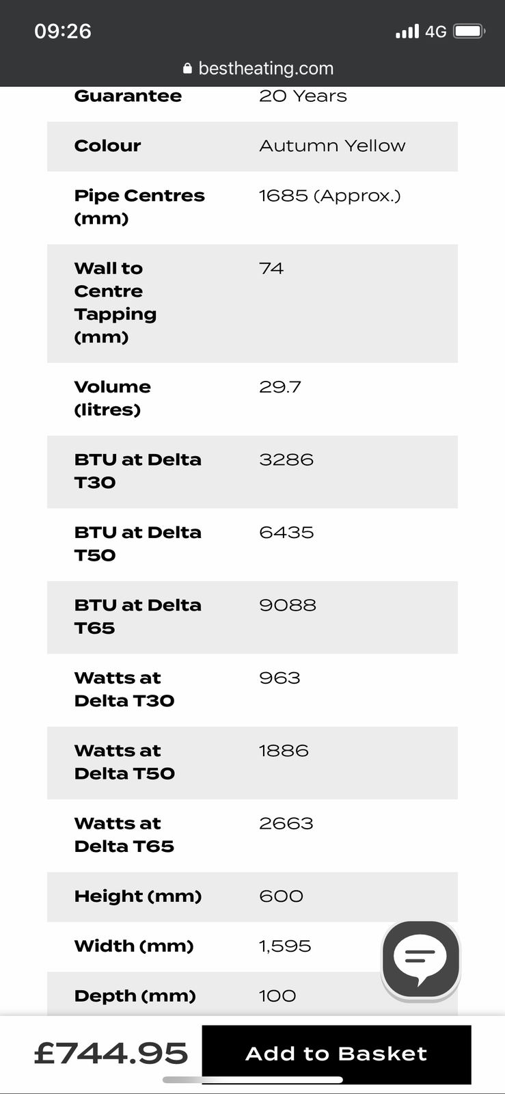Tap the £744.95 price label
This screenshot has height=1094, width=505.
(111, 1054)
